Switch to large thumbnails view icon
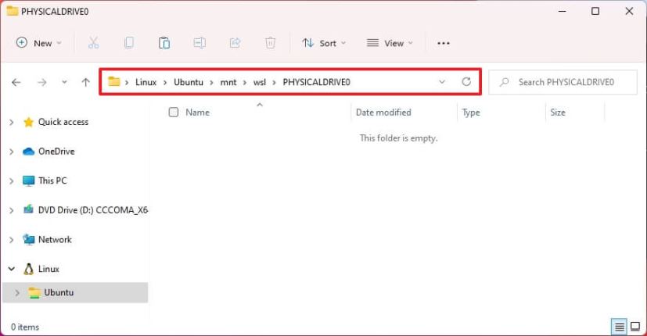 coord(636,327)
